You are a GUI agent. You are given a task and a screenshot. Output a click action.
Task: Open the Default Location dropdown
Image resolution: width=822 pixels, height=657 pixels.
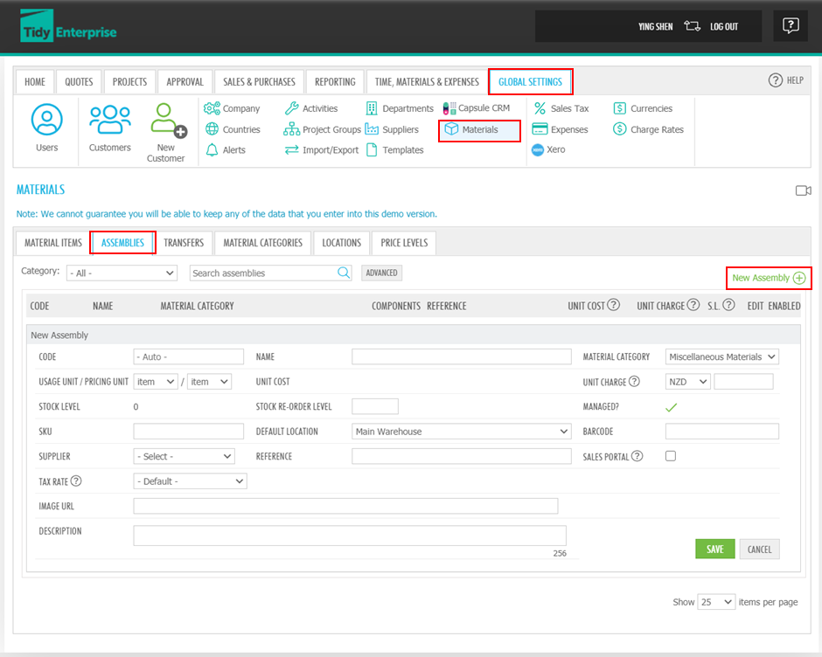click(461, 432)
